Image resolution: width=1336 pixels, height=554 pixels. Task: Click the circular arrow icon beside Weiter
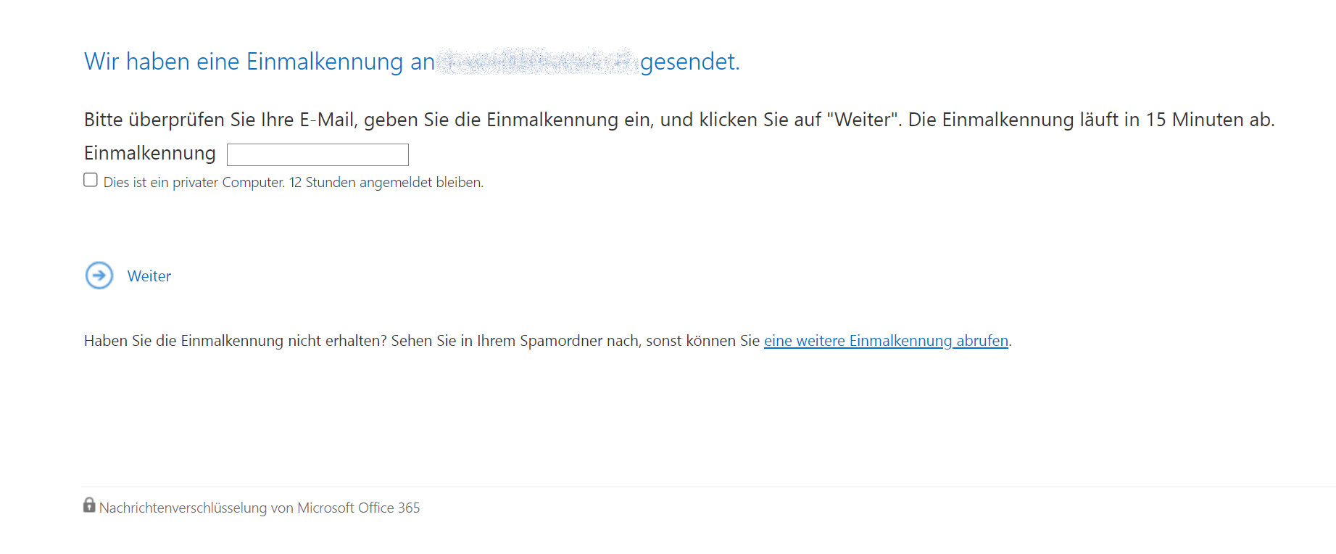tap(99, 276)
